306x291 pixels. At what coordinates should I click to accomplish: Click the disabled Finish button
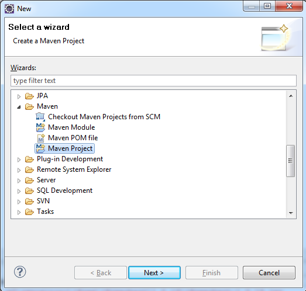tap(212, 273)
